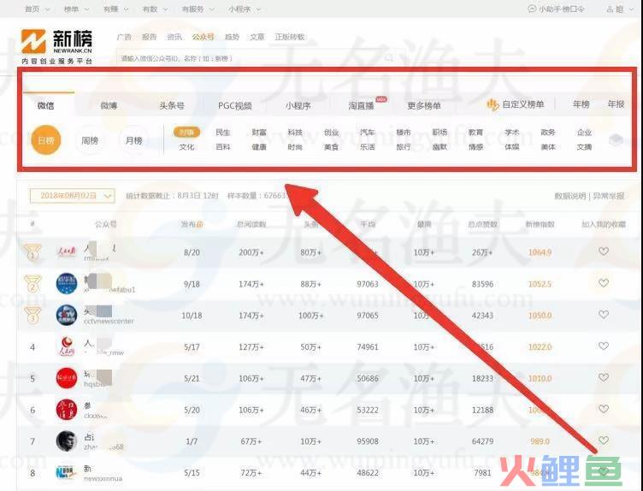Expand the 有服务 top menu
The height and width of the screenshot is (491, 643).
(x=198, y=9)
